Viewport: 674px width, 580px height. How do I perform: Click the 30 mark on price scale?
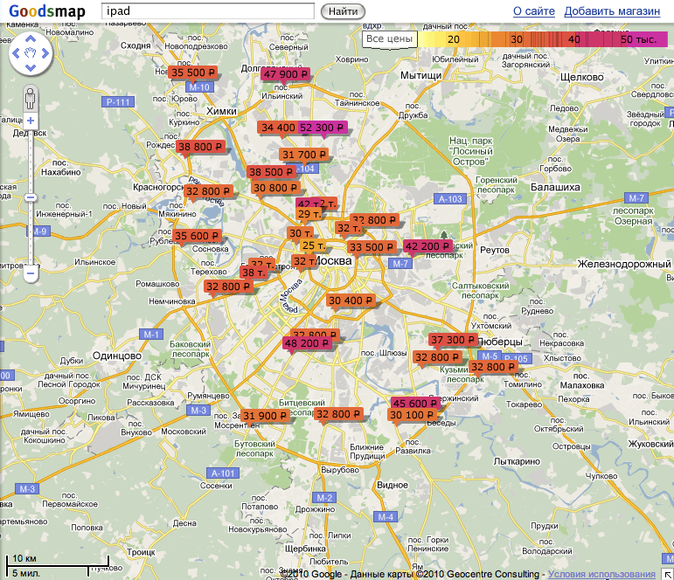517,39
